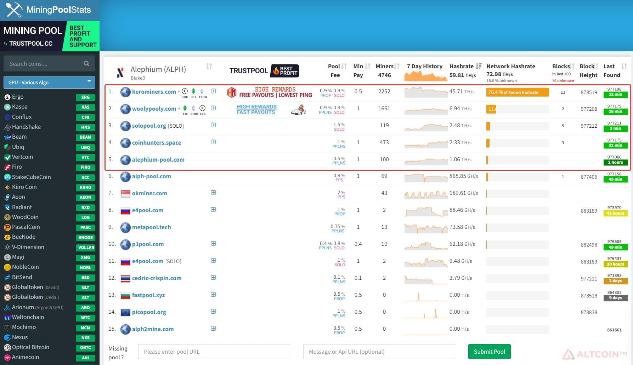Click the Submit Pool button
Image resolution: width=633 pixels, height=365 pixels.
(x=490, y=352)
